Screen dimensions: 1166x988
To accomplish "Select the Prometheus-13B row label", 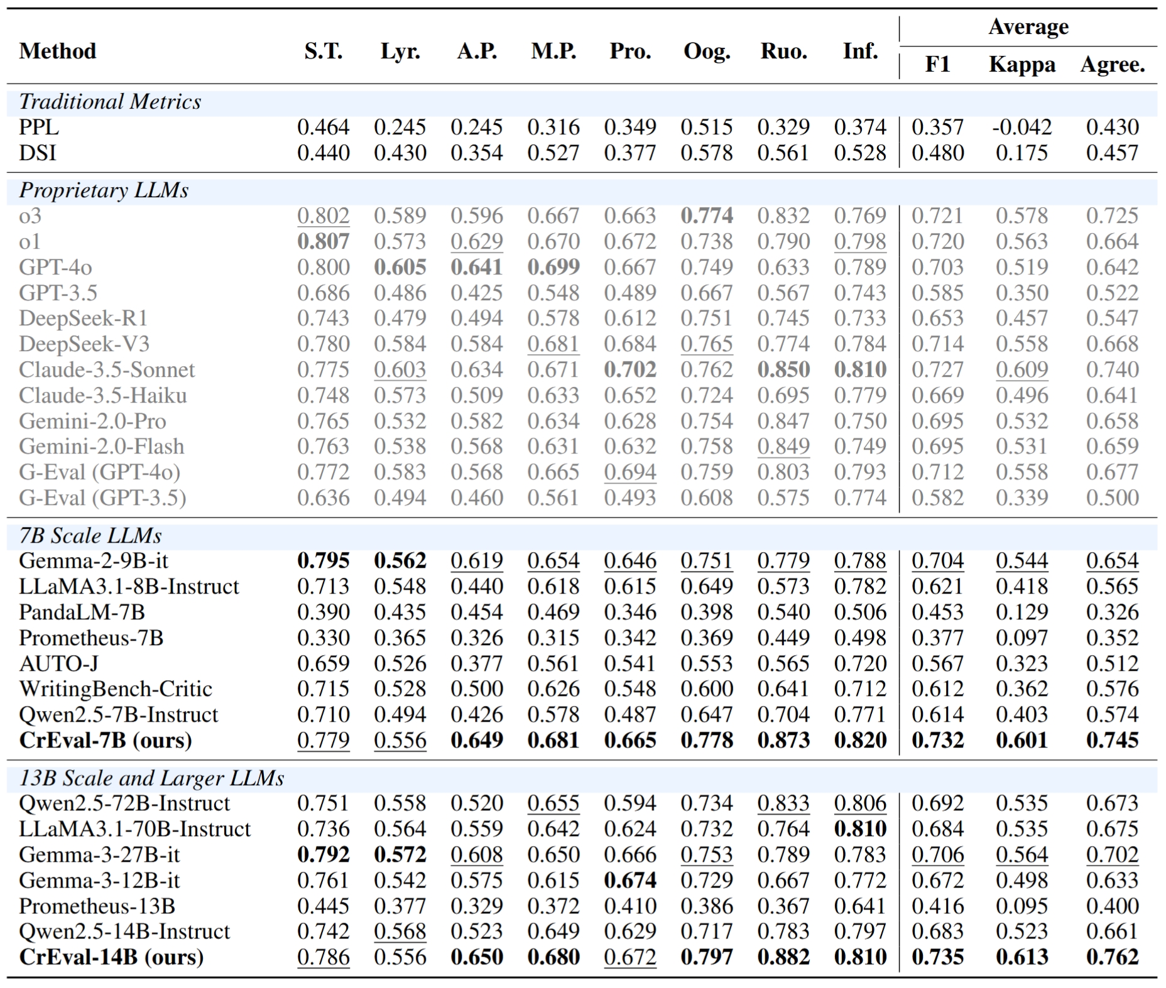I will pos(97,906).
